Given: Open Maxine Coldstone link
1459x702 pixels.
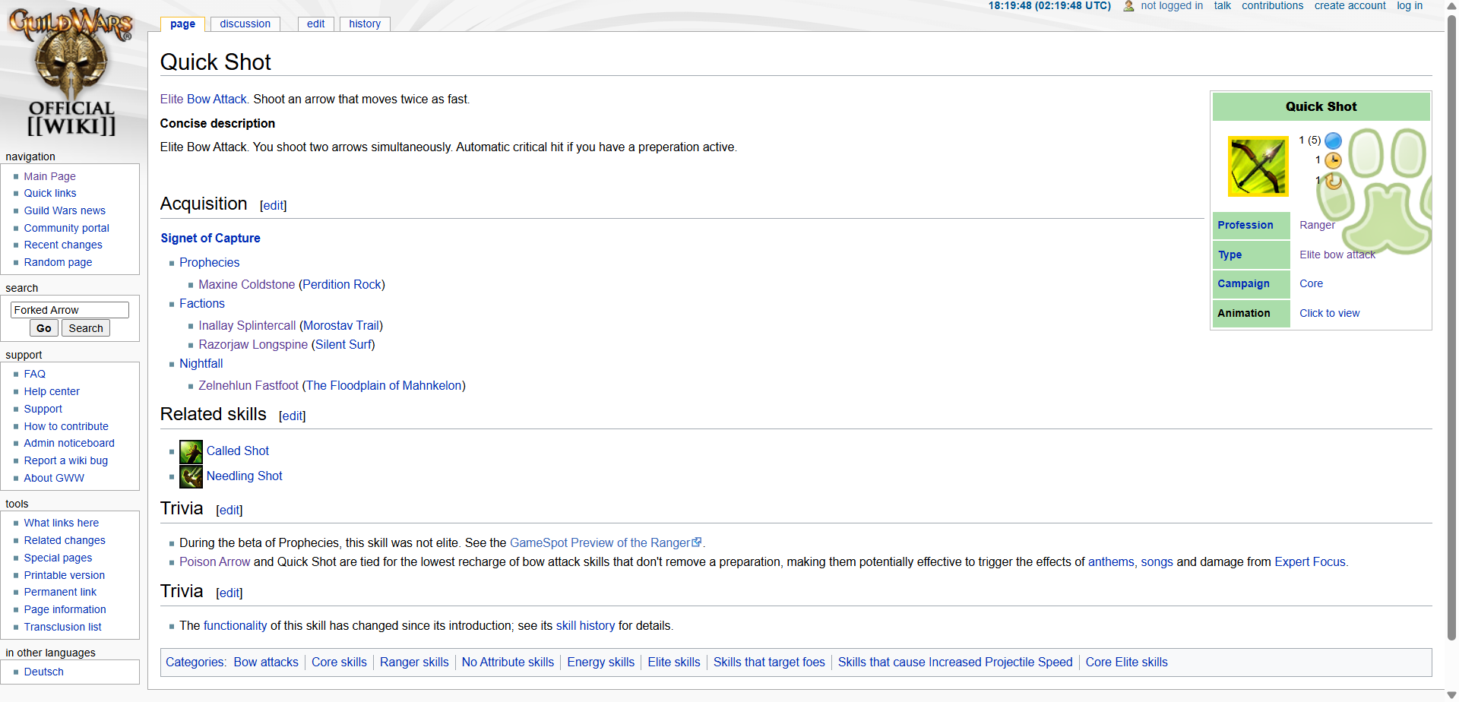Looking at the screenshot, I should click(246, 284).
